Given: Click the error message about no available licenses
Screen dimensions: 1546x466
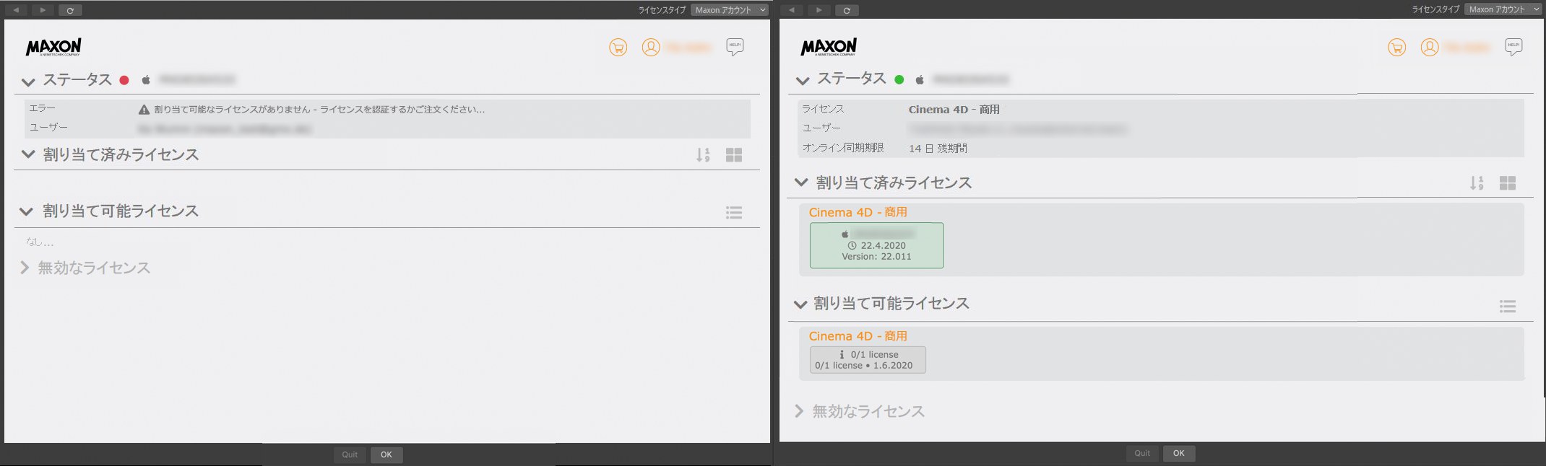Looking at the screenshot, I should (319, 110).
